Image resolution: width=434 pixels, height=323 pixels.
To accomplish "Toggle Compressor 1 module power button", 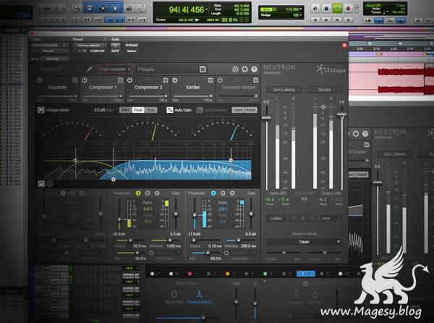I will click(x=85, y=80).
